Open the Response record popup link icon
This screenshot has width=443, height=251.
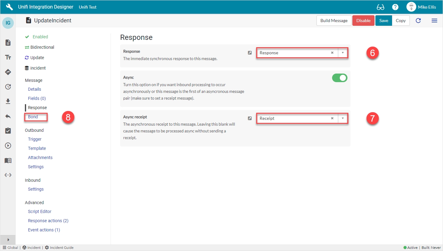[250, 53]
